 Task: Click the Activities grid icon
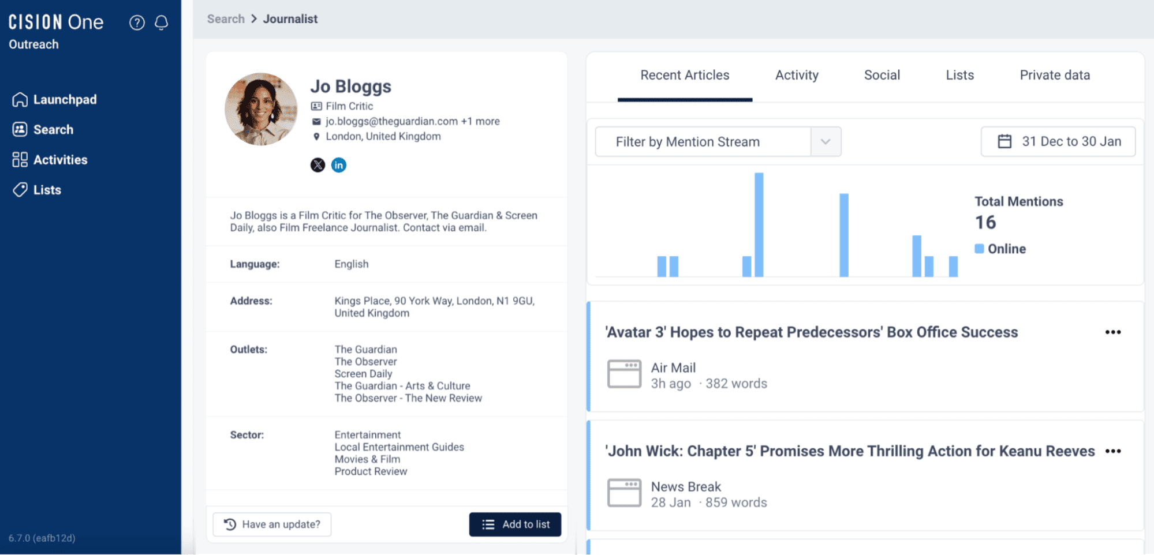coord(20,160)
